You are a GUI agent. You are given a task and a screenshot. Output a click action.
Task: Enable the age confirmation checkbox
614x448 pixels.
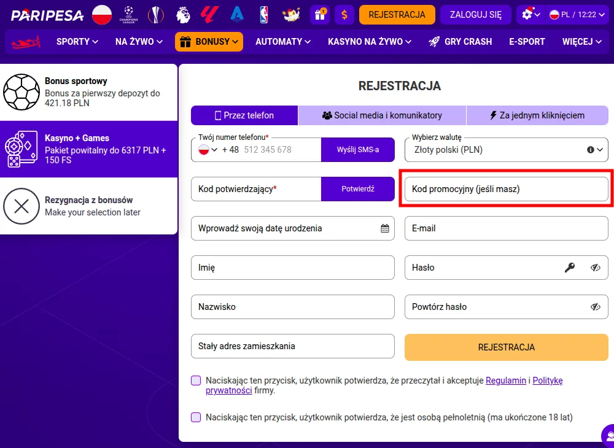195,417
